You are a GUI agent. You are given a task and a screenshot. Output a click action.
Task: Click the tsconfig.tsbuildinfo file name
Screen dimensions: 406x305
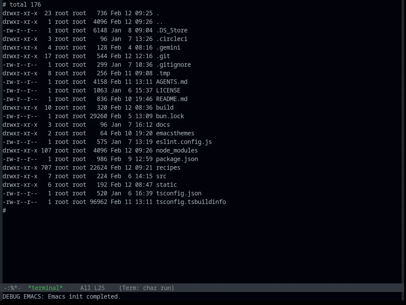(x=191, y=202)
